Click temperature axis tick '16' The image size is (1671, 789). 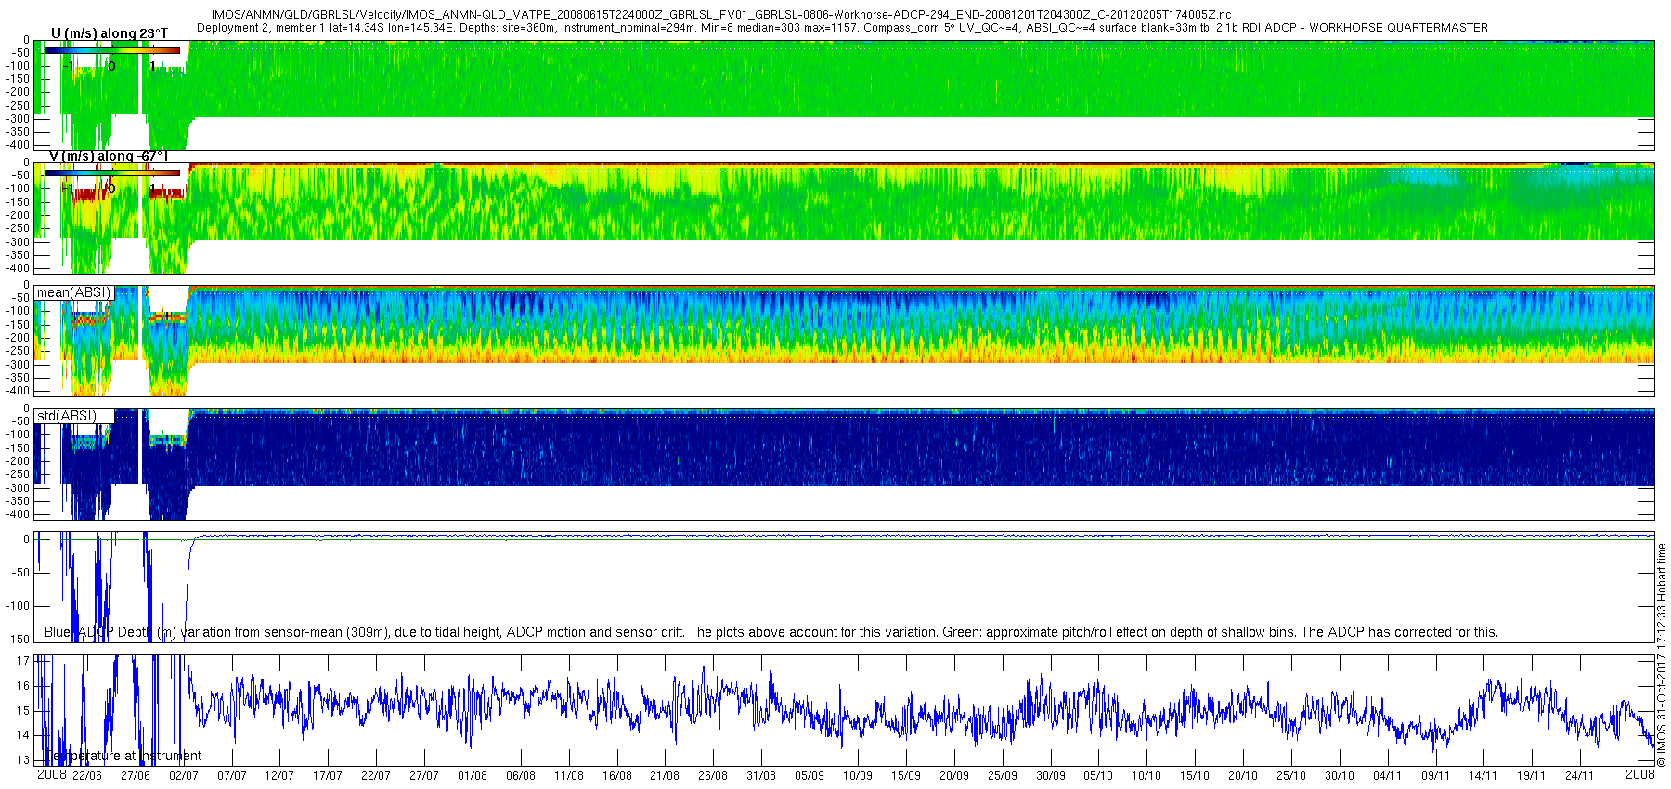[x=23, y=686]
